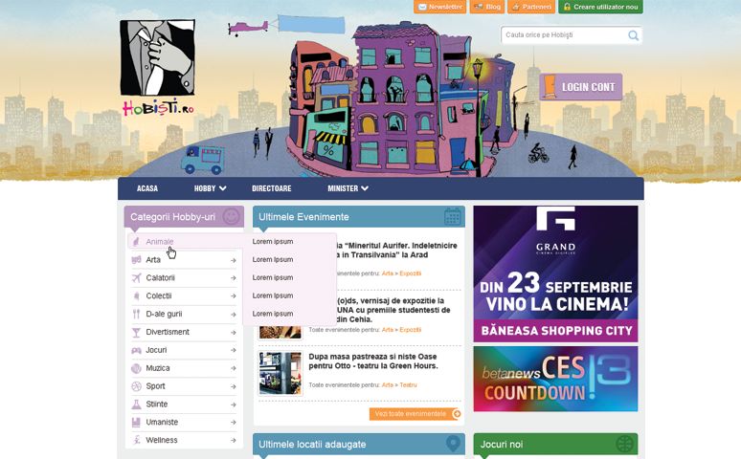Click the Calatorii airplane icon

pos(136,278)
